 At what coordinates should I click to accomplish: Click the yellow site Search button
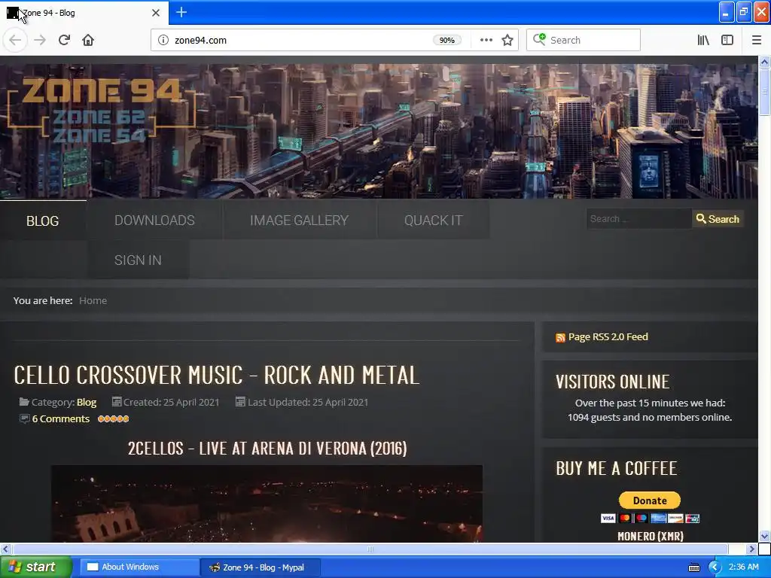coord(718,219)
